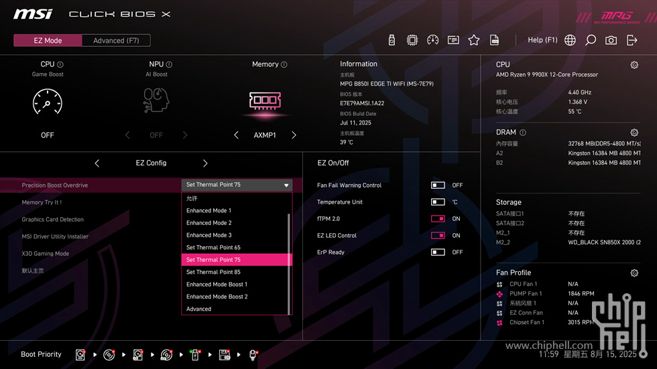Select Enhanced Mode Boost 1 option

coord(235,284)
